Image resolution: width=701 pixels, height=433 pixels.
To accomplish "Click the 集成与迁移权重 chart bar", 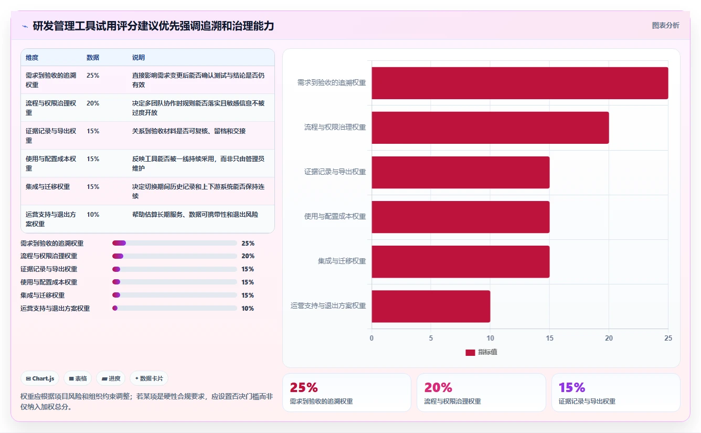I will coord(461,261).
